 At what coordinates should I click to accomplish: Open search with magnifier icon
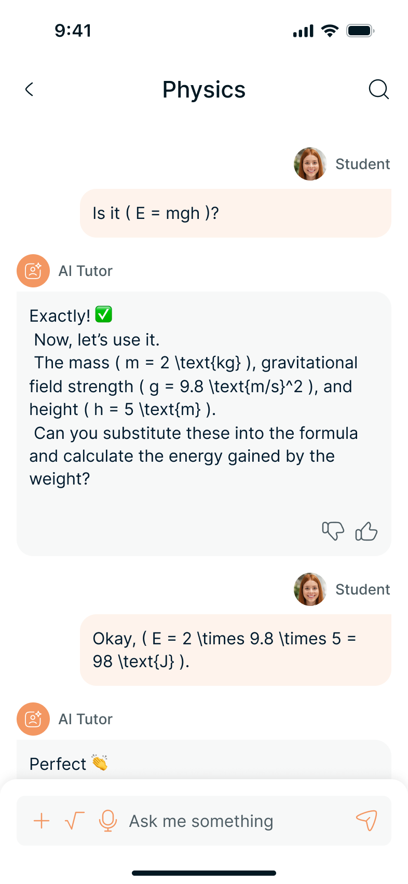pyautogui.click(x=378, y=90)
